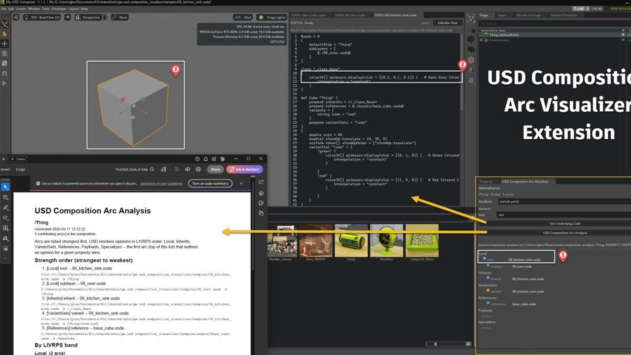This screenshot has width=631, height=355.
Task: Select Acrobat pointer select tool in sidebar
Action: [5, 187]
